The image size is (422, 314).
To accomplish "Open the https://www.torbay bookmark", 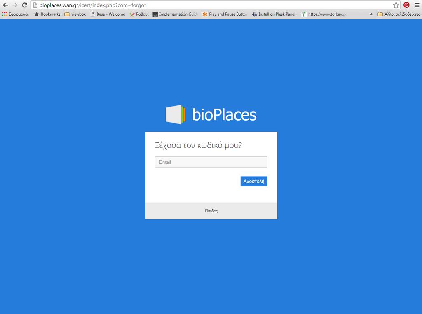I will [324, 14].
